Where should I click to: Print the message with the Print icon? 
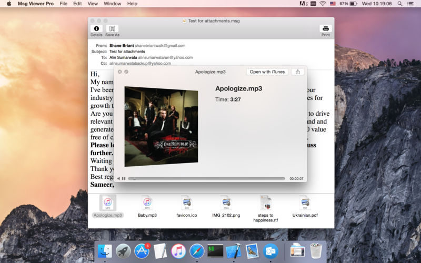click(325, 29)
